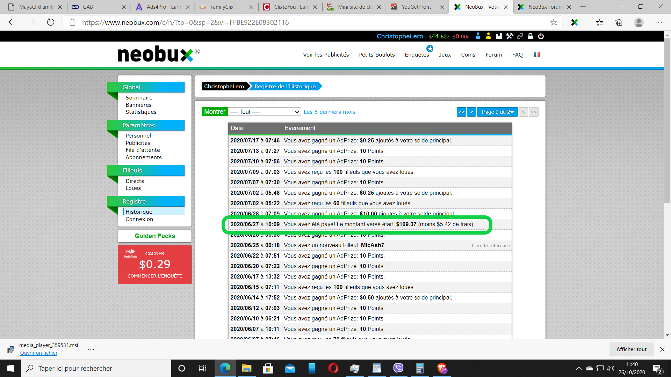The height and width of the screenshot is (377, 671).
Task: Open the notification center icon
Action: [x=657, y=369]
